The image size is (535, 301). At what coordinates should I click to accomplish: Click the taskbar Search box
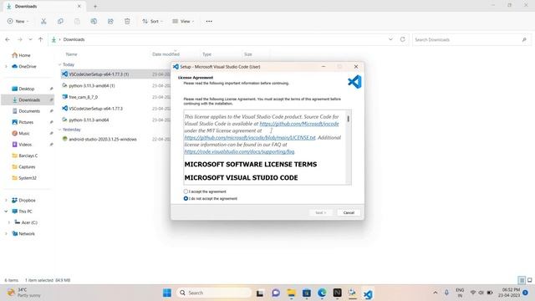214,293
